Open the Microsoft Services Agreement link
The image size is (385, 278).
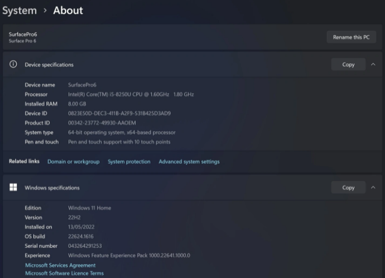click(60, 265)
